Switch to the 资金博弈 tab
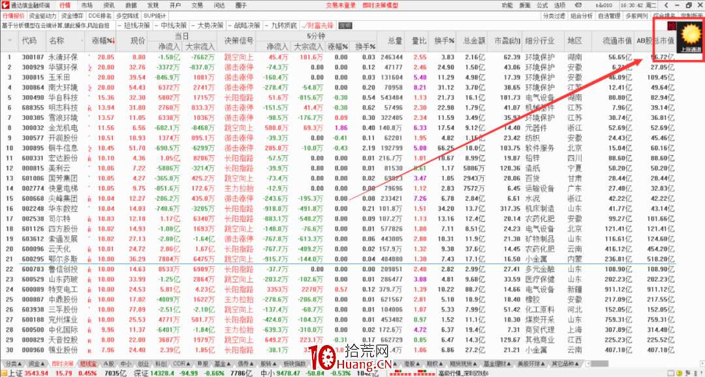Image resolution: width=705 pixels, height=377 pixels. point(72,16)
